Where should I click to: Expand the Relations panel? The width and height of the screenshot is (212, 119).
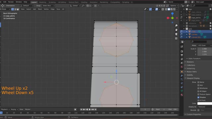tap(190, 62)
